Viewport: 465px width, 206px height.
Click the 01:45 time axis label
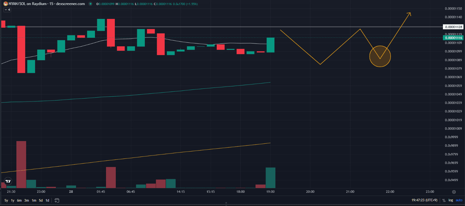(101, 192)
